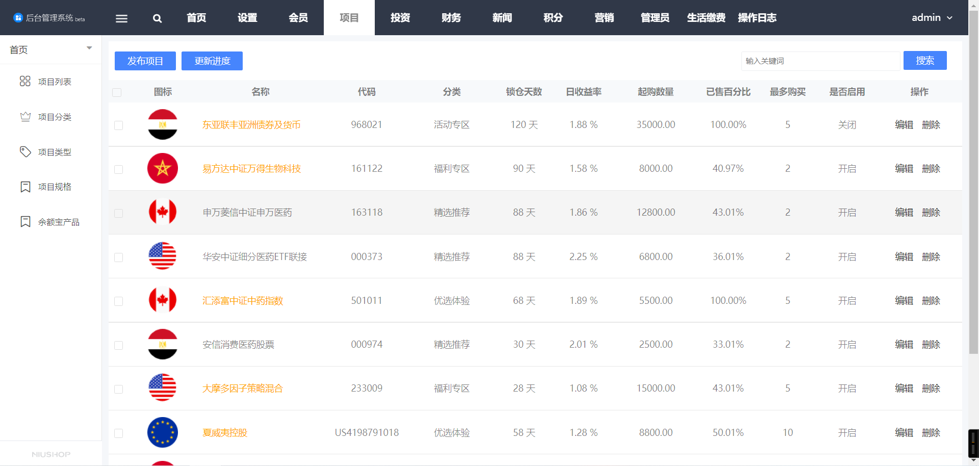Click 删除 for 申万菱信中证申万医药
The width and height of the screenshot is (979, 466).
(931, 212)
